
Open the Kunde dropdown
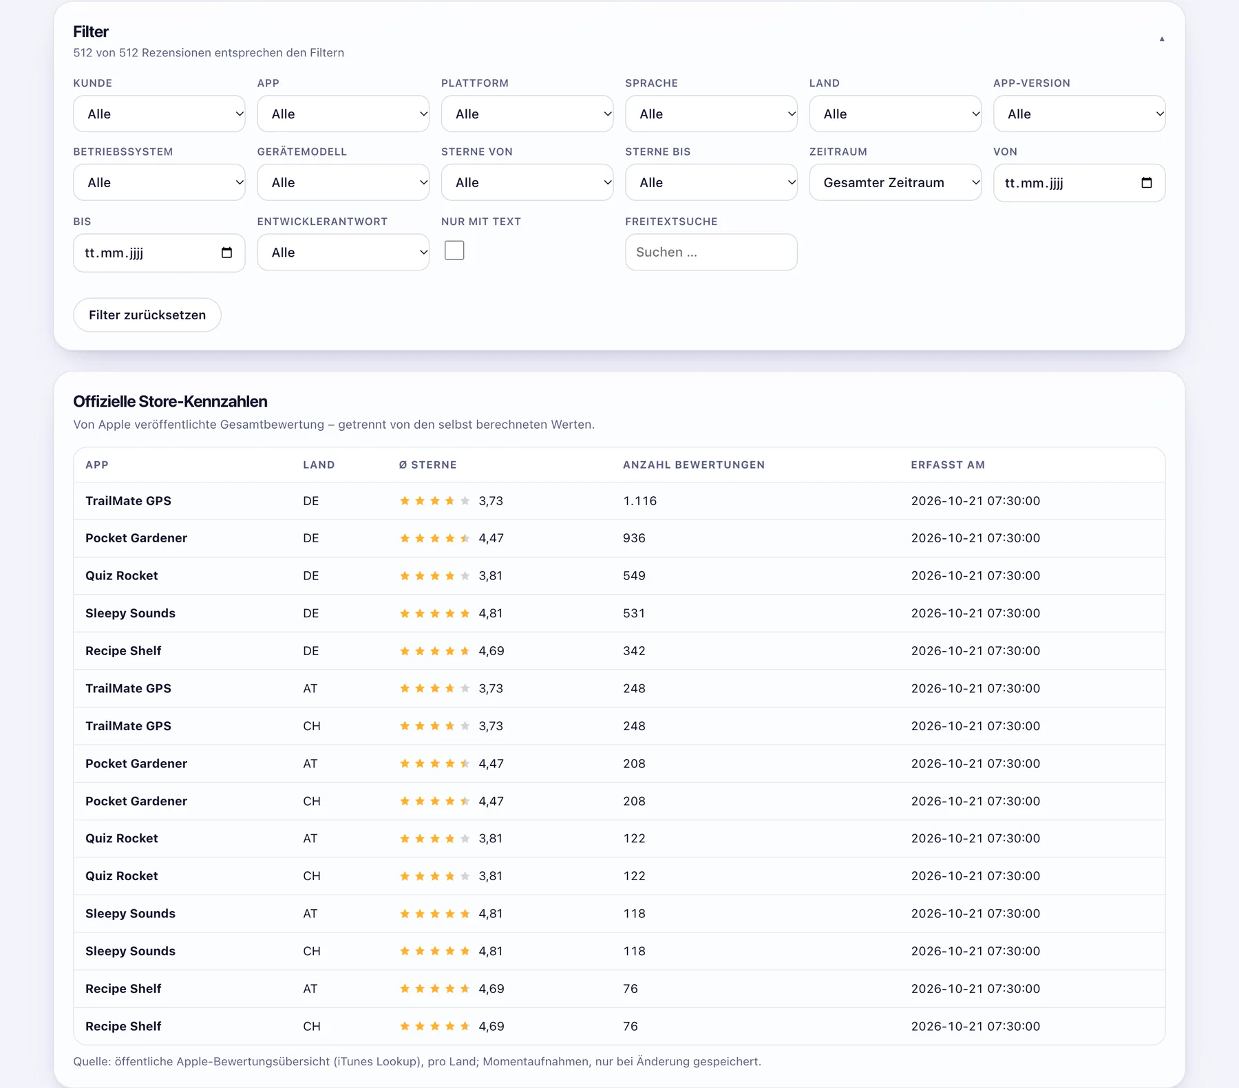click(x=159, y=114)
